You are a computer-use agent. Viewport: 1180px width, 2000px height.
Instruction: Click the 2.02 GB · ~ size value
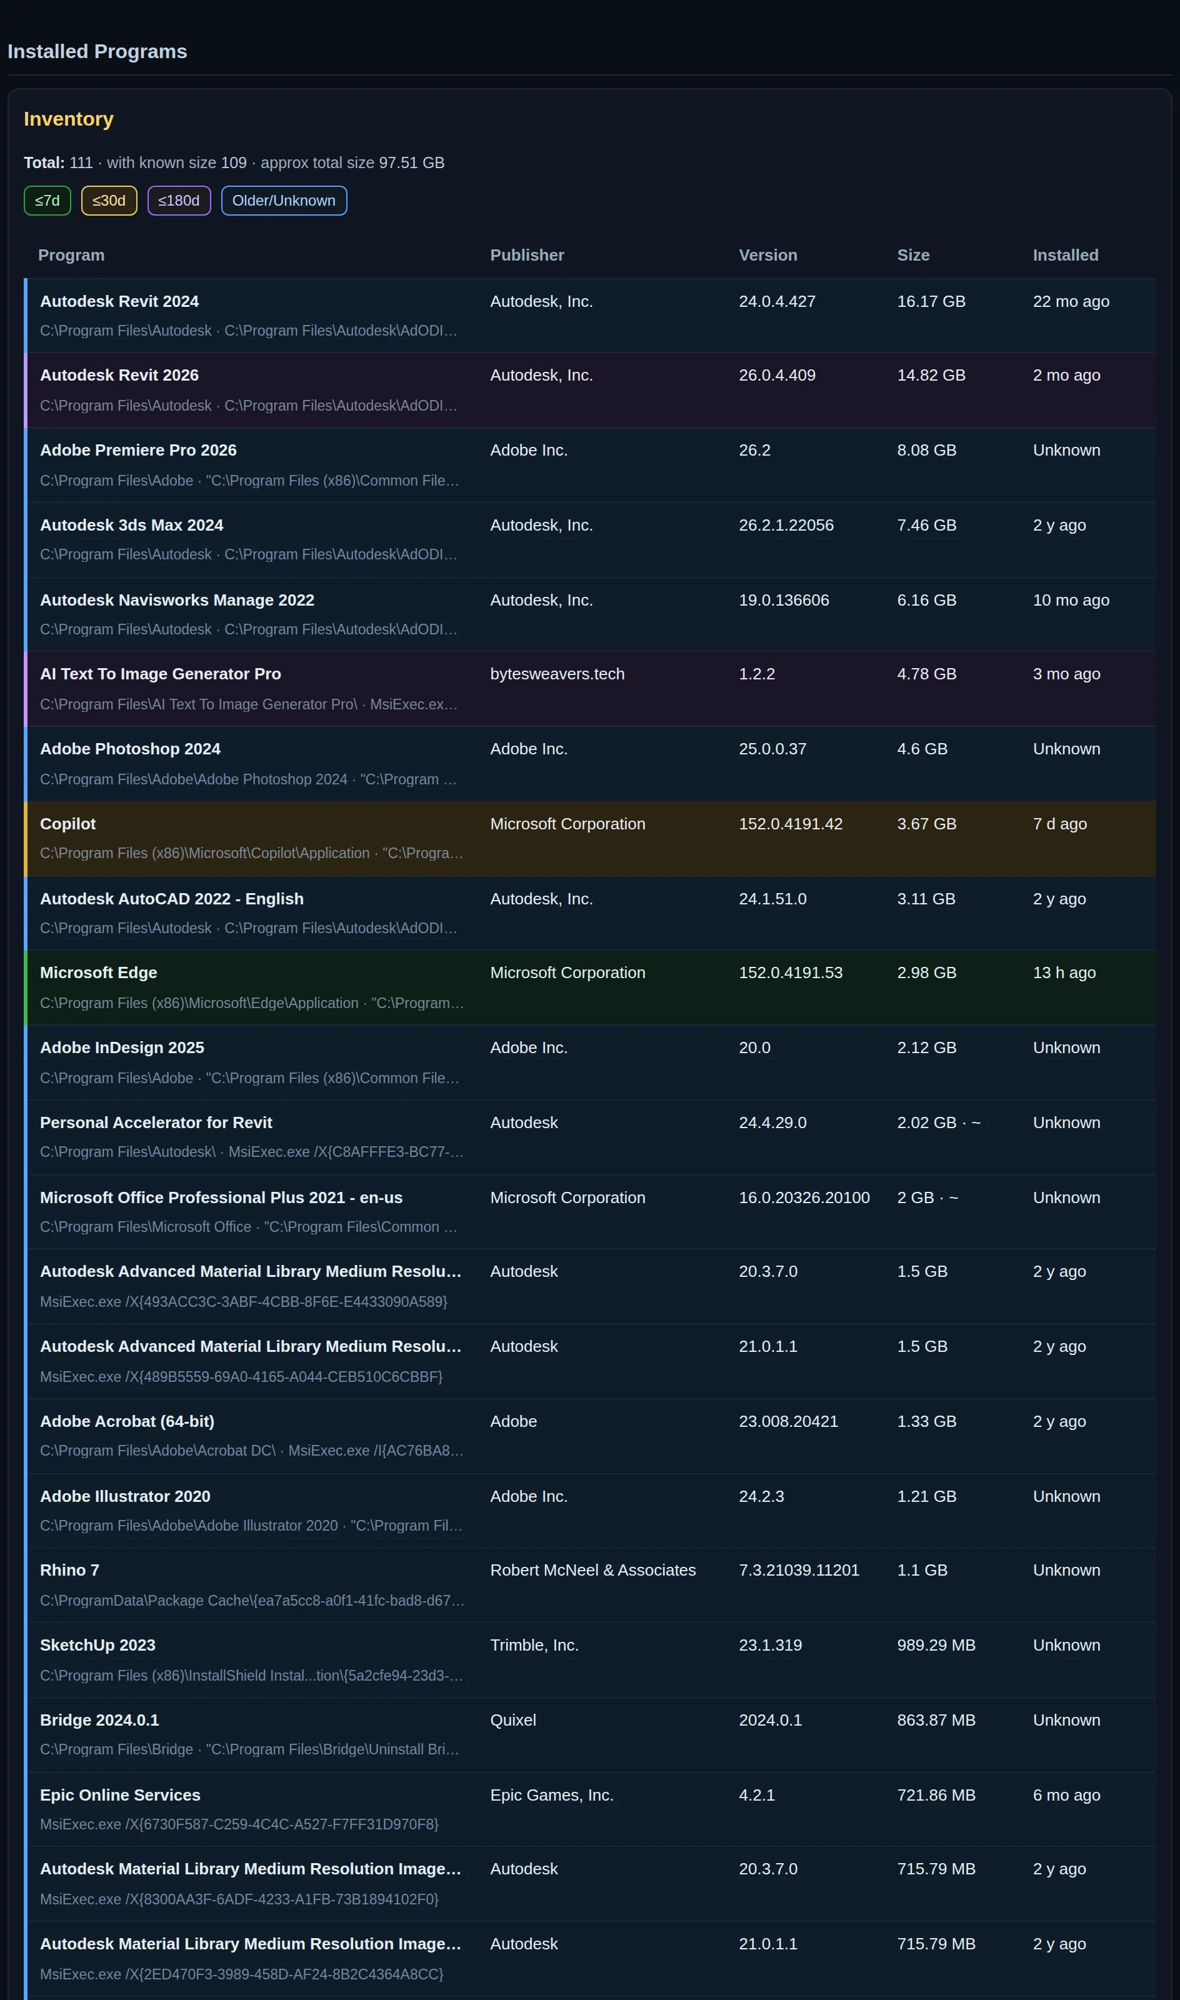pyautogui.click(x=938, y=1122)
